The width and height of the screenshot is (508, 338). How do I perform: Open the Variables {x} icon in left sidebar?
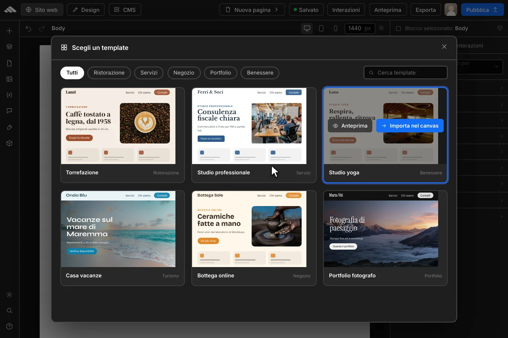coord(10,95)
